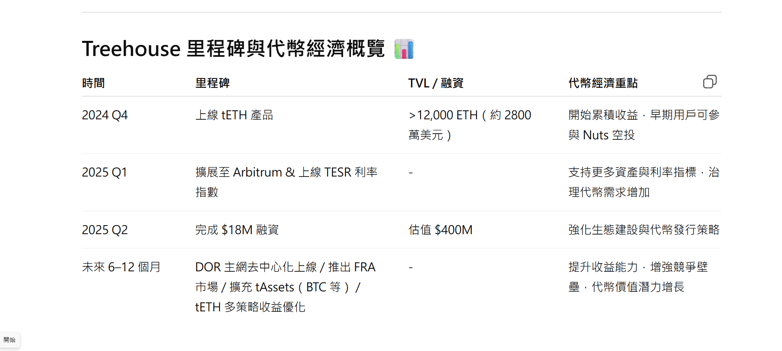
Task: Click the 估值 $400M cell
Action: tap(441, 230)
